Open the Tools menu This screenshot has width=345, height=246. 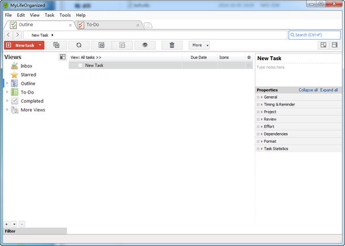(x=65, y=15)
